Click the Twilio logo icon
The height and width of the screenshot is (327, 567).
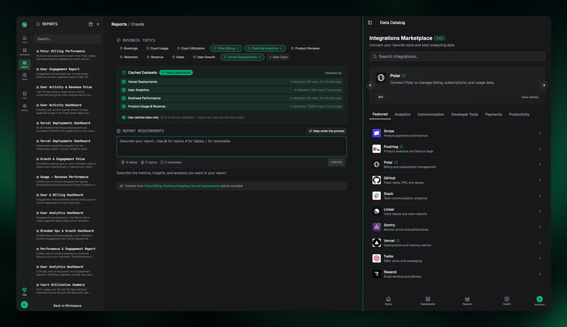(377, 259)
